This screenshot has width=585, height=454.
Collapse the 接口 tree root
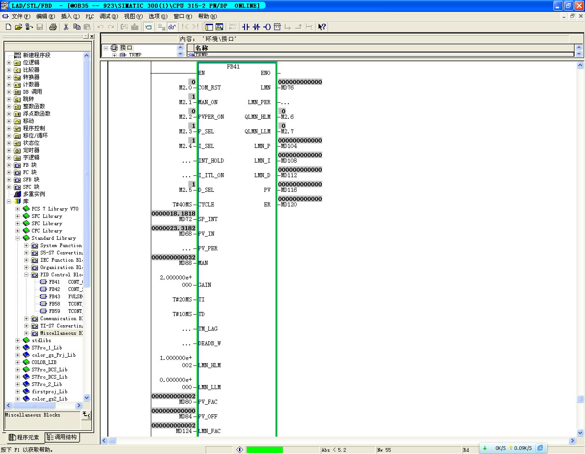pos(106,48)
